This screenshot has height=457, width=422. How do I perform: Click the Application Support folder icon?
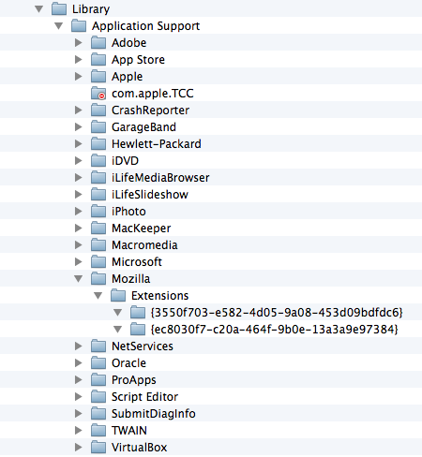(79, 25)
